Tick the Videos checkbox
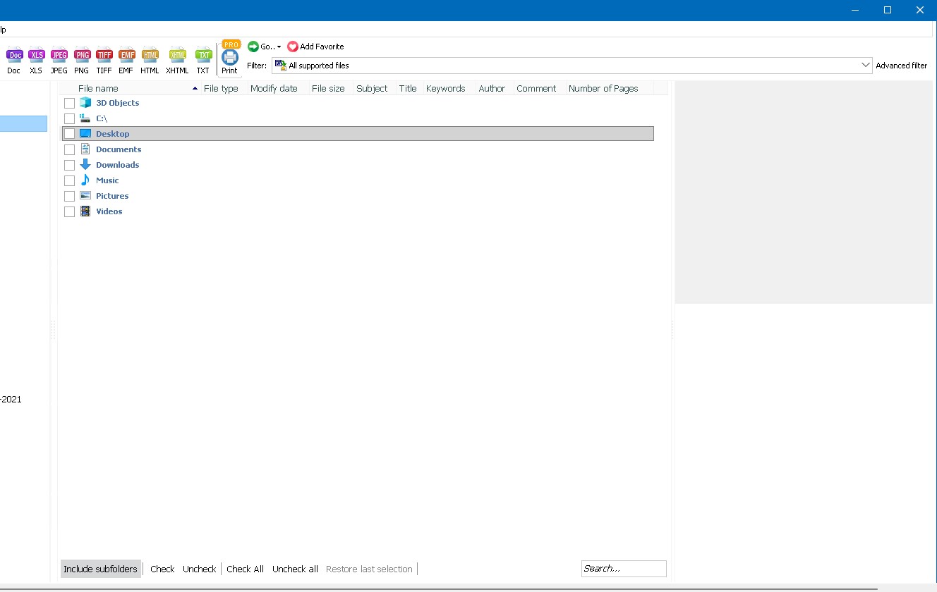The image size is (937, 592). tap(69, 211)
